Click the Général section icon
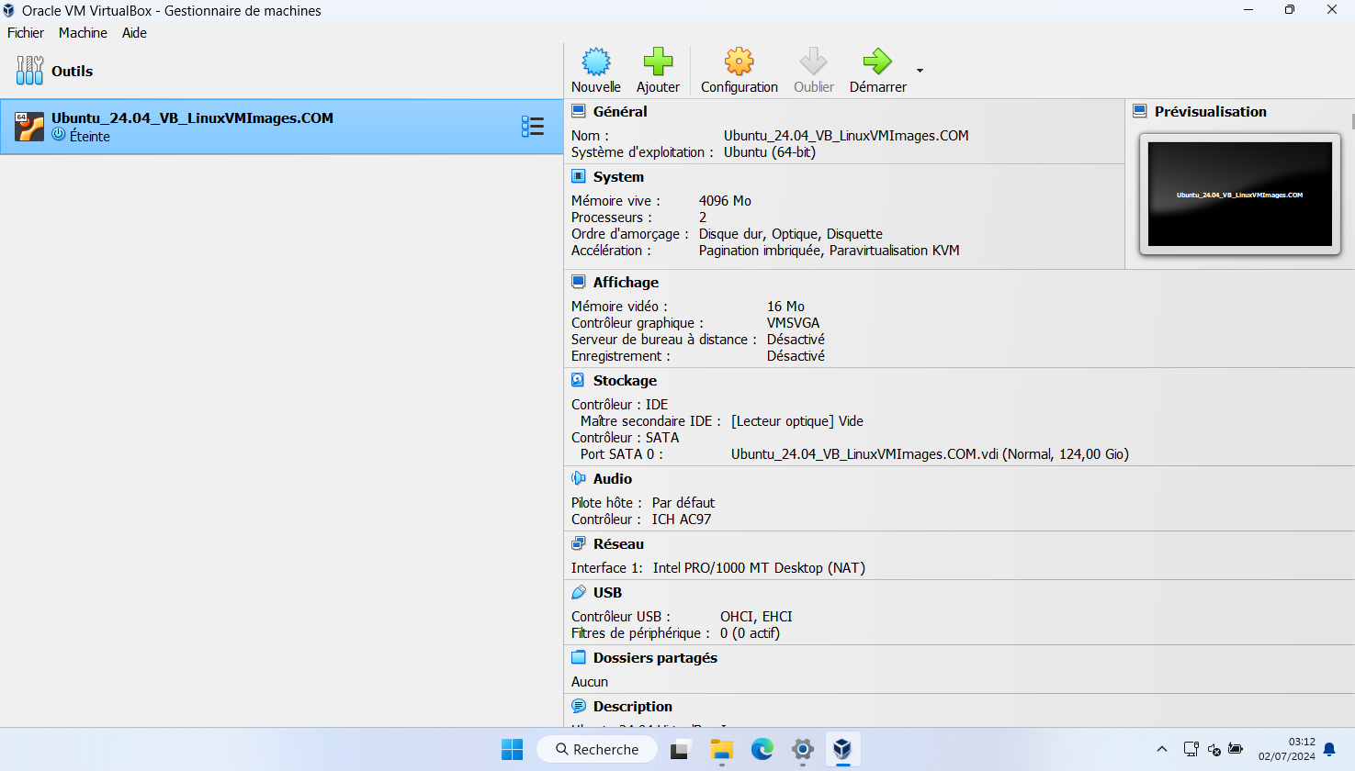Screen dimensions: 1355x771 [579, 111]
